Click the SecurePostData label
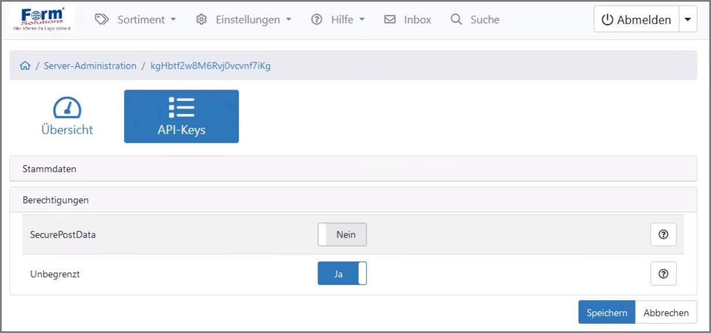Viewport: 711px width, 333px height. coord(63,235)
